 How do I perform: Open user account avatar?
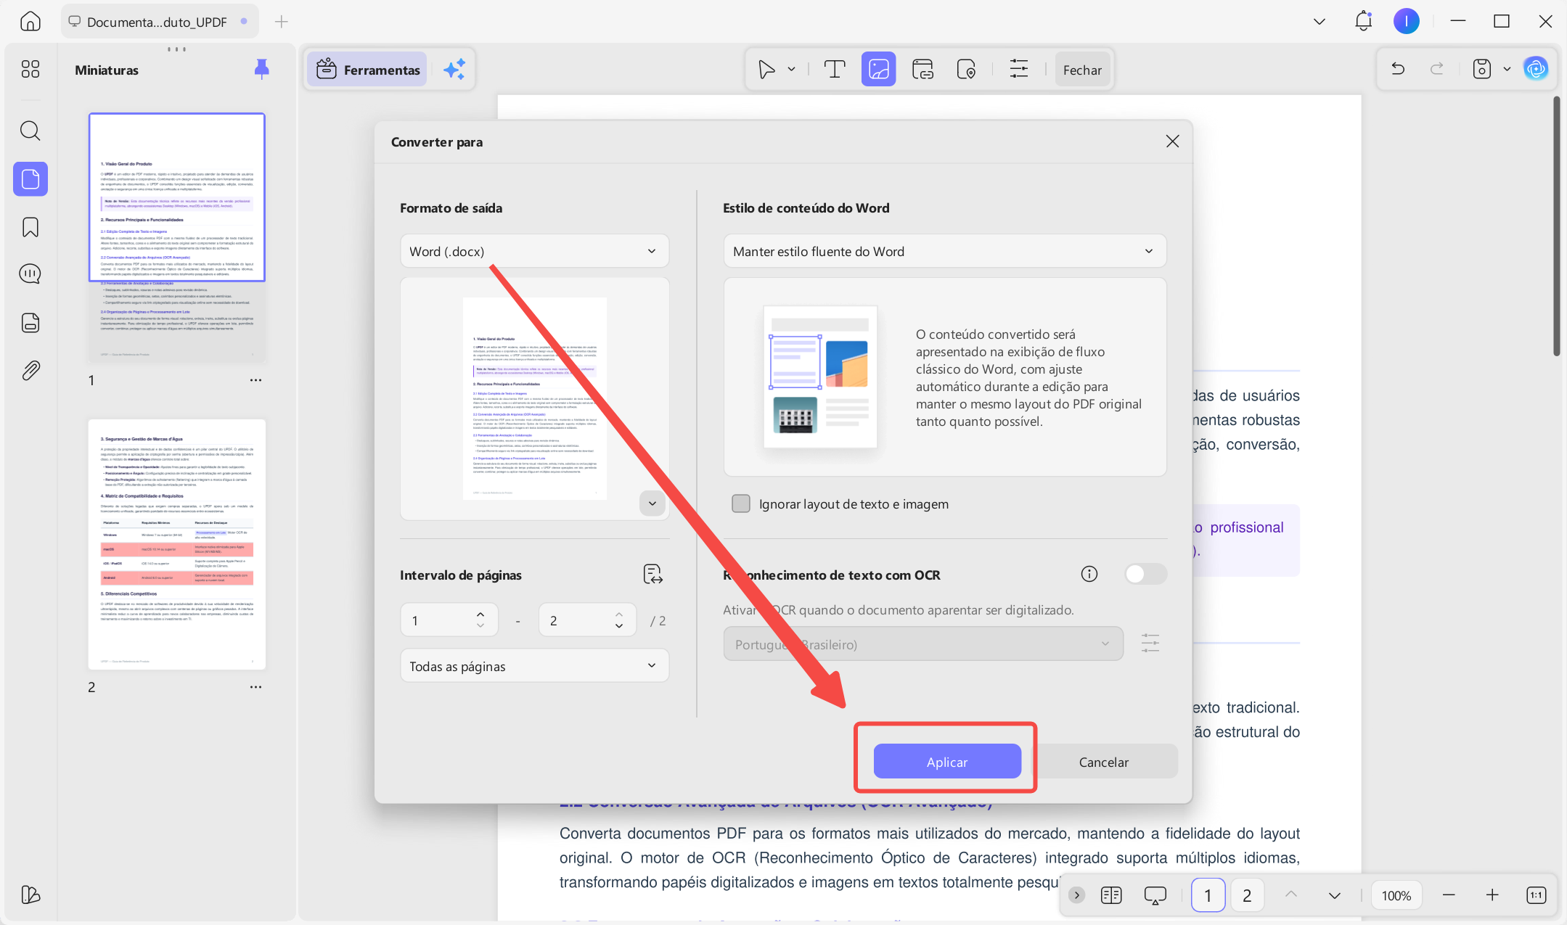(x=1406, y=21)
